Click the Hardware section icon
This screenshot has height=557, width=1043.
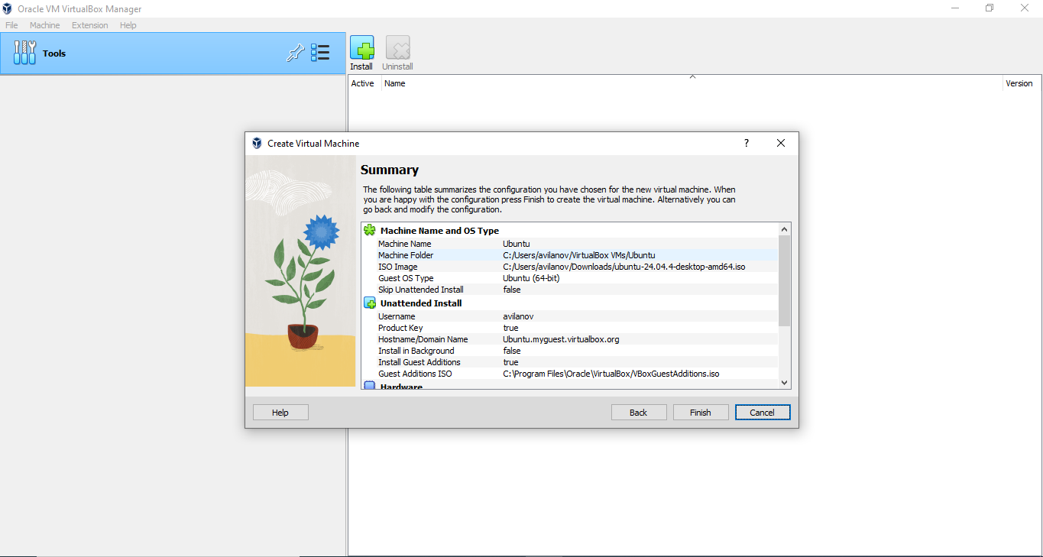click(x=370, y=387)
